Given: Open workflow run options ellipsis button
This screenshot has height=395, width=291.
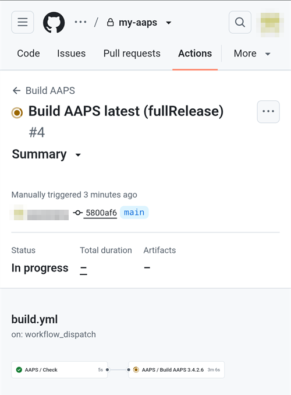Looking at the screenshot, I should 268,112.
